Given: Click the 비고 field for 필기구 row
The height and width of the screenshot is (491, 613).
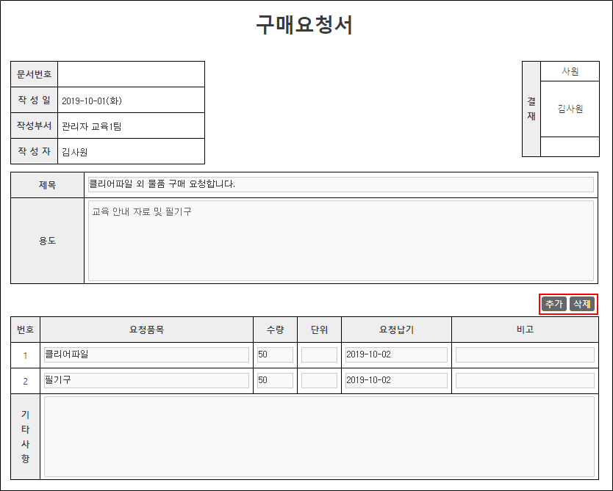Looking at the screenshot, I should pyautogui.click(x=525, y=381).
